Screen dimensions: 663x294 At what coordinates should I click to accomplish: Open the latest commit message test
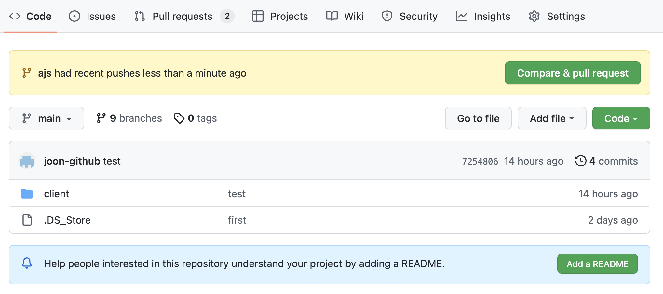click(112, 161)
